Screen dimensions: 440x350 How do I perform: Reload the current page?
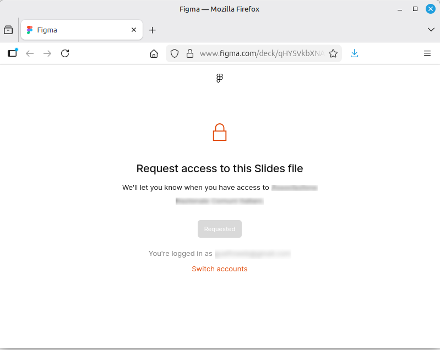point(65,53)
